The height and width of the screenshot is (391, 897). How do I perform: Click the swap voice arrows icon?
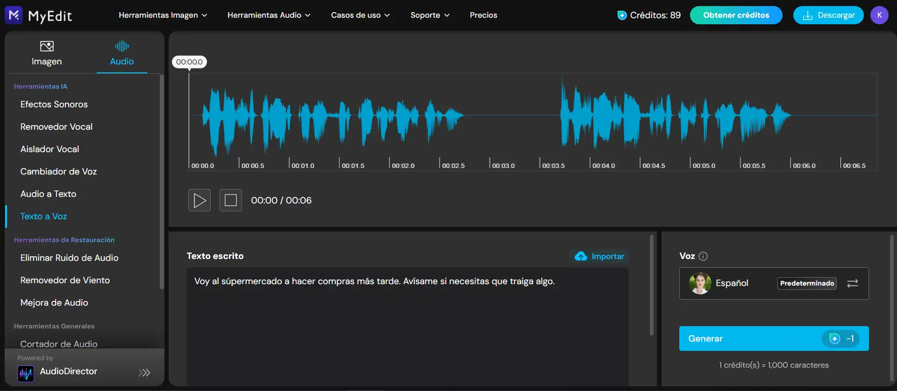853,283
